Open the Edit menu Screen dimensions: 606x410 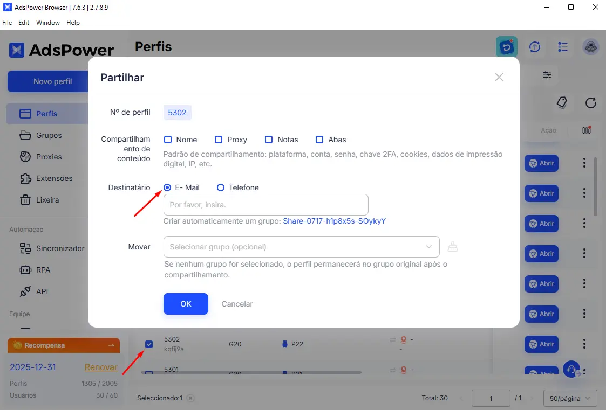(24, 23)
